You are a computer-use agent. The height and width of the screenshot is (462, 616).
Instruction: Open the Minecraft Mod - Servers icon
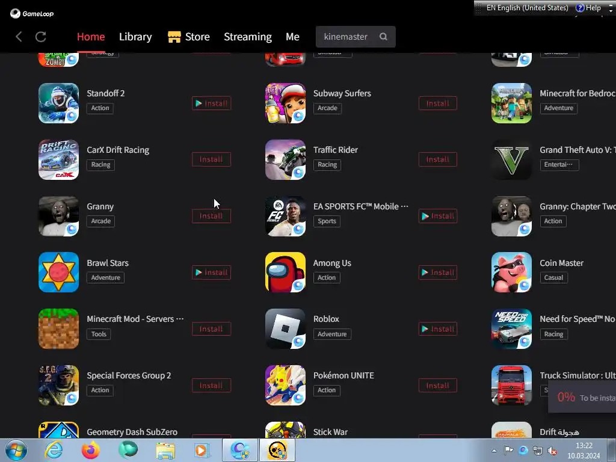tap(58, 329)
